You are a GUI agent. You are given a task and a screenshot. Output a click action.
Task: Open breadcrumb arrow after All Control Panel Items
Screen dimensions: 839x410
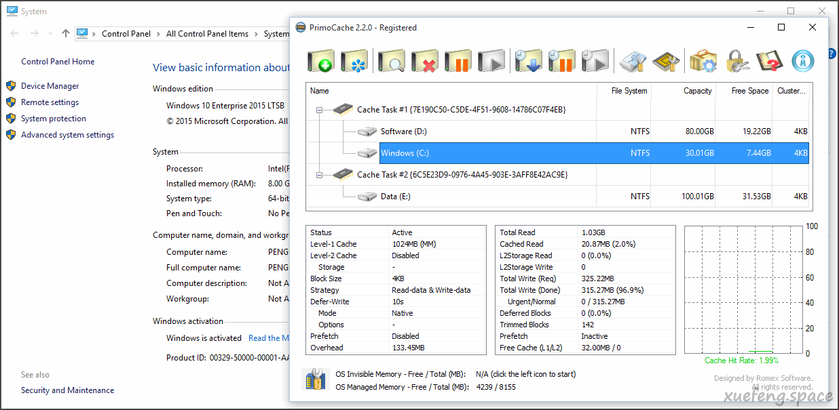pos(257,34)
